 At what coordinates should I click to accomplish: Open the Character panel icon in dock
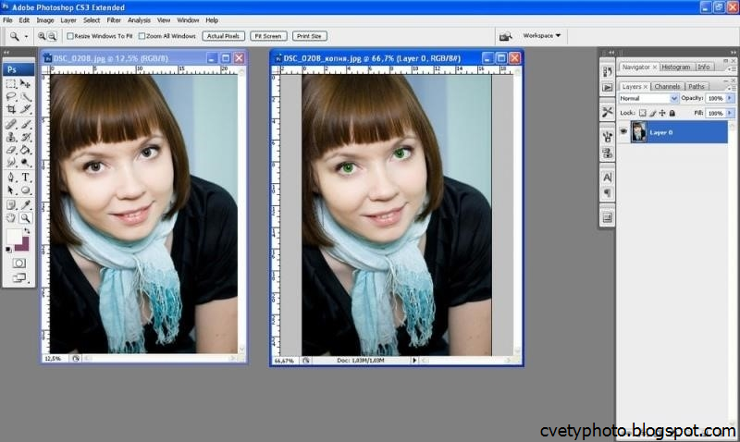(608, 178)
